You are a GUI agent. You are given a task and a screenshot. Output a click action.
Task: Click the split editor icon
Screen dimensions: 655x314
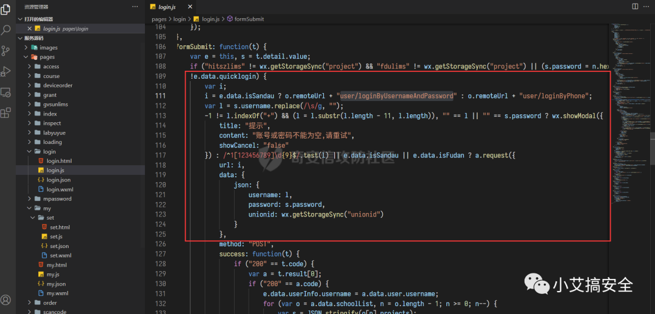point(635,6)
